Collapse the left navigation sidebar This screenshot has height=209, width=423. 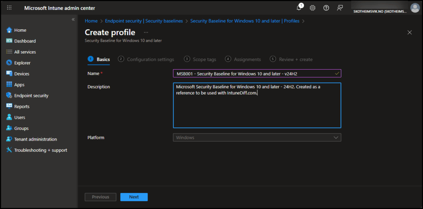[x=73, y=20]
